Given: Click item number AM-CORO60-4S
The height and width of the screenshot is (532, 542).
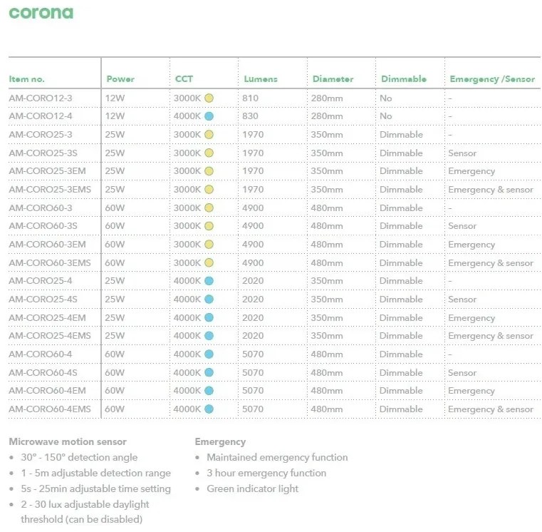Looking at the screenshot, I should pyautogui.click(x=43, y=372).
